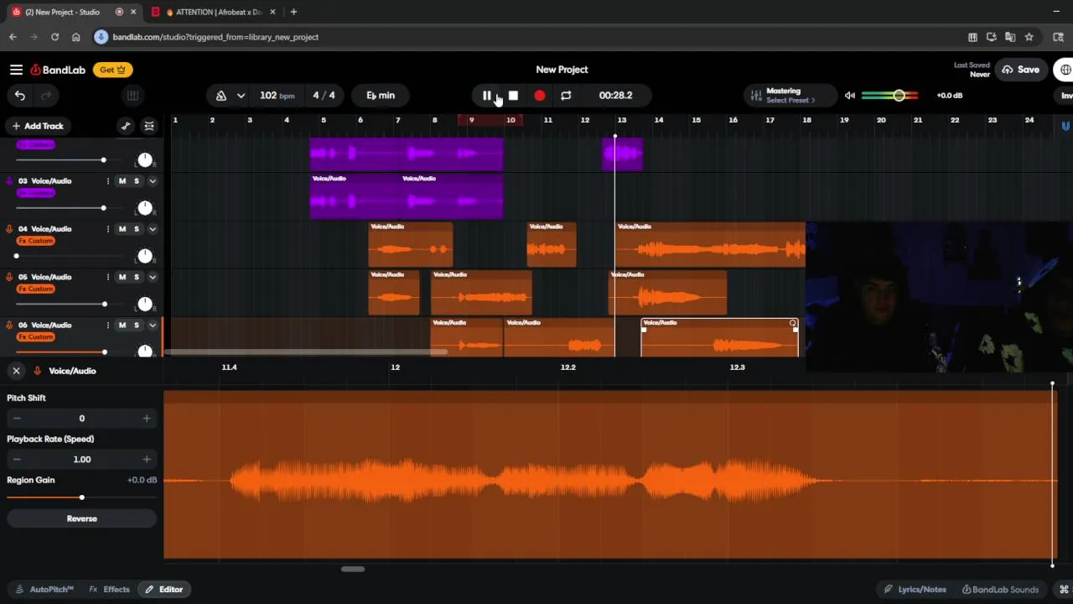
Task: Solo track 06 Voice/Audio
Action: coord(137,325)
